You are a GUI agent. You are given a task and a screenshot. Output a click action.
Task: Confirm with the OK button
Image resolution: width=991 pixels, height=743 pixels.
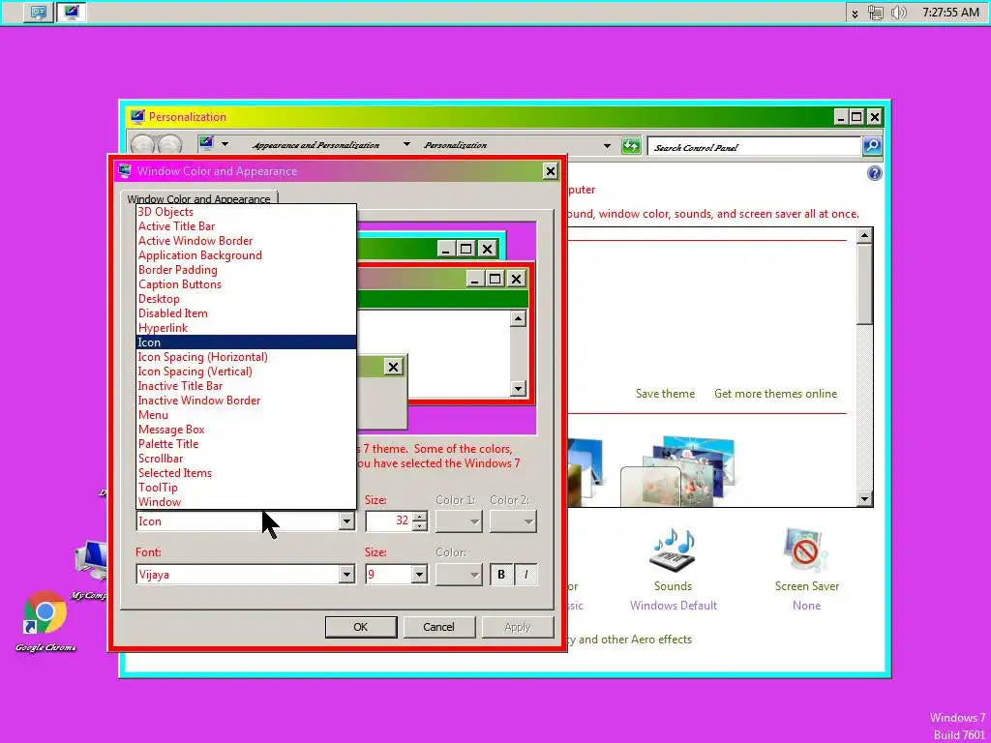coord(361,627)
